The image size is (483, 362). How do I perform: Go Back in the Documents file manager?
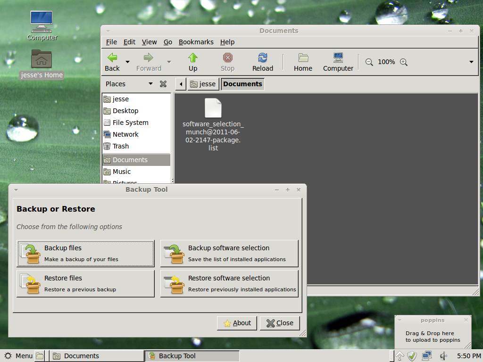click(x=112, y=62)
